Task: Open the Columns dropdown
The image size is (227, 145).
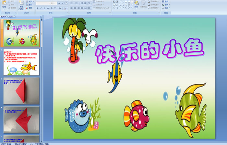Action: [90, 8]
